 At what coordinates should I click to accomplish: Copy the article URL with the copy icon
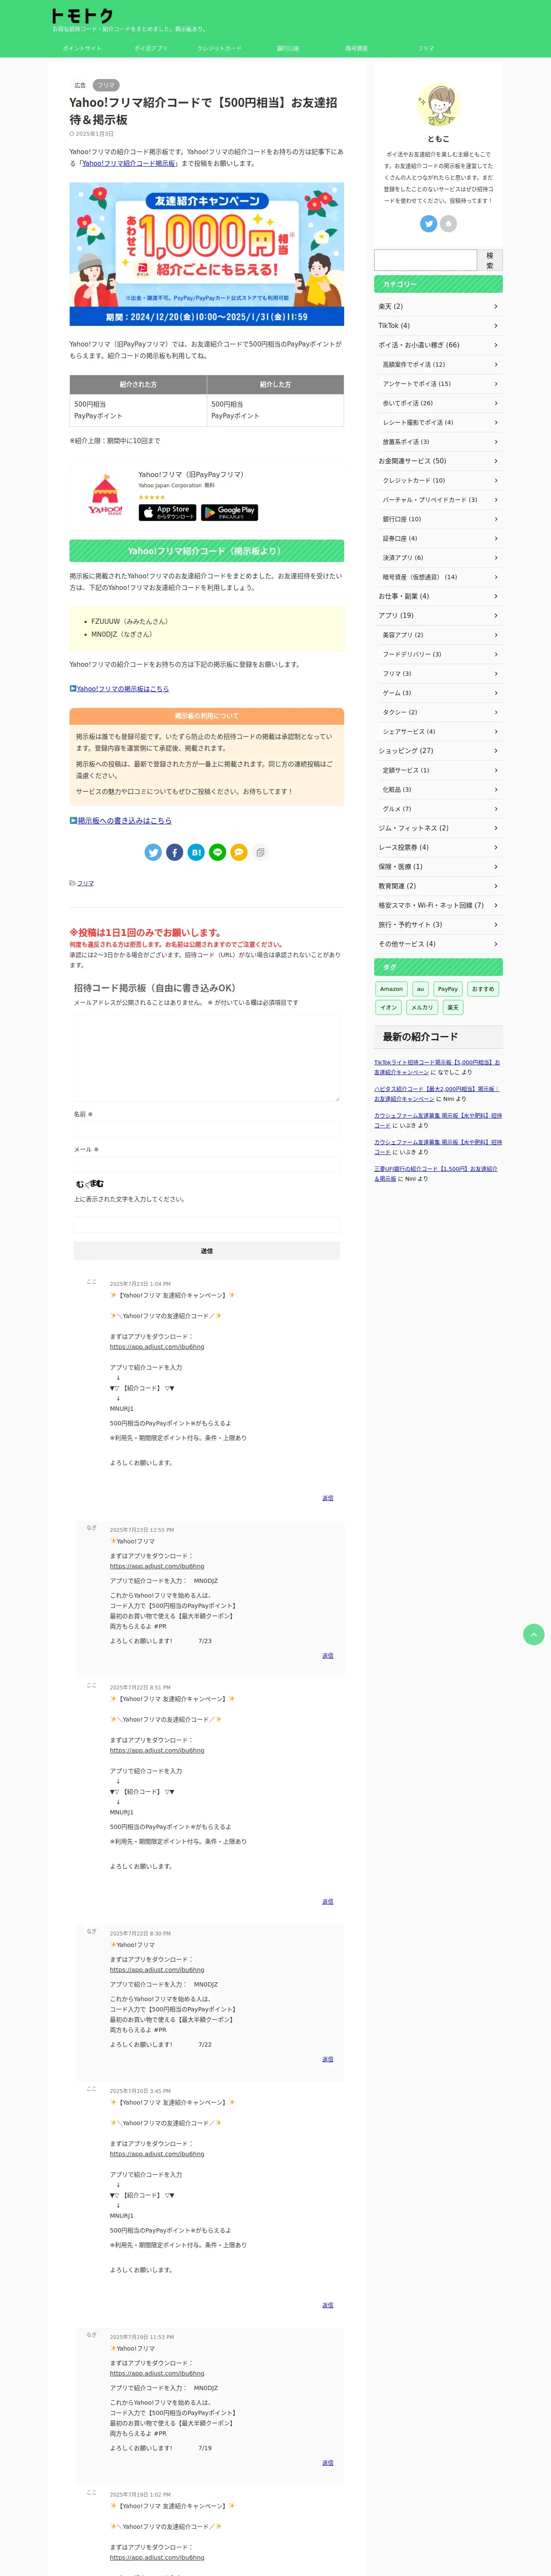260,852
